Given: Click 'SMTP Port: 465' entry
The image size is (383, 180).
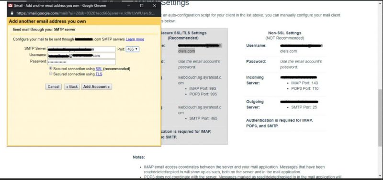Looking at the screenshot, I should (x=203, y=118).
